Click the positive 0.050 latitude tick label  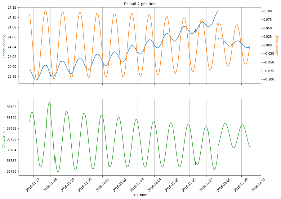pyautogui.click(x=267, y=28)
